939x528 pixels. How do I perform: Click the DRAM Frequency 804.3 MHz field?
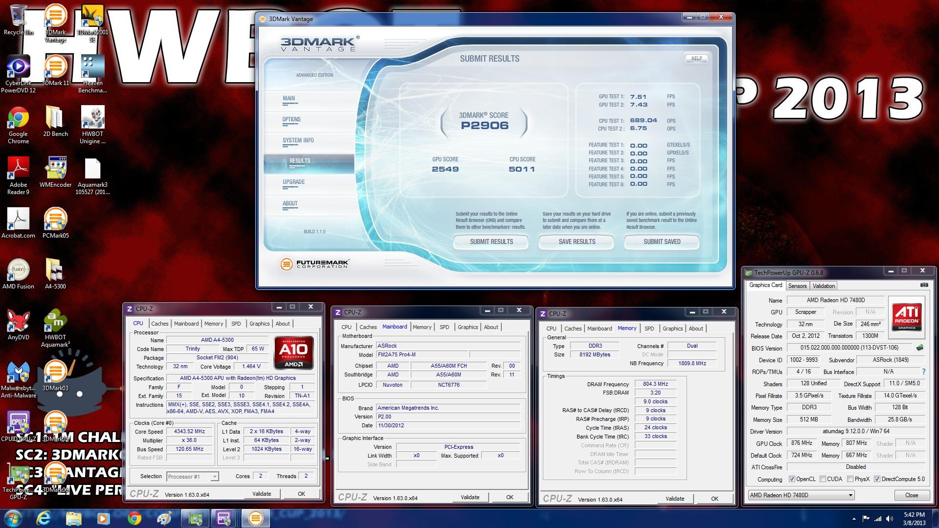(x=655, y=384)
